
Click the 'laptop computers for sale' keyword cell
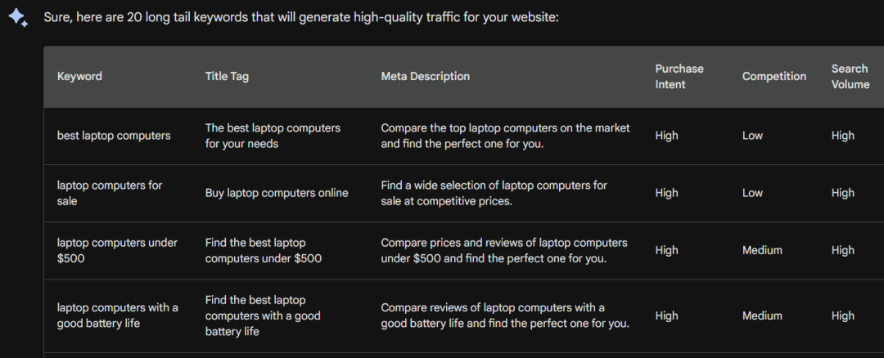110,193
